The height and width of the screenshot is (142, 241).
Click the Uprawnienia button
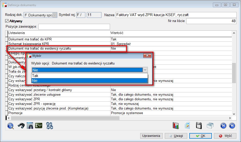[x=151, y=136]
